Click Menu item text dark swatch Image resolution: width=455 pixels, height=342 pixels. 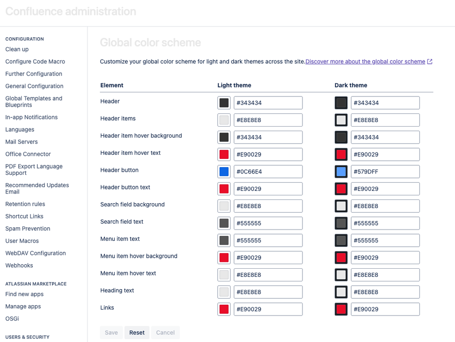point(341,240)
